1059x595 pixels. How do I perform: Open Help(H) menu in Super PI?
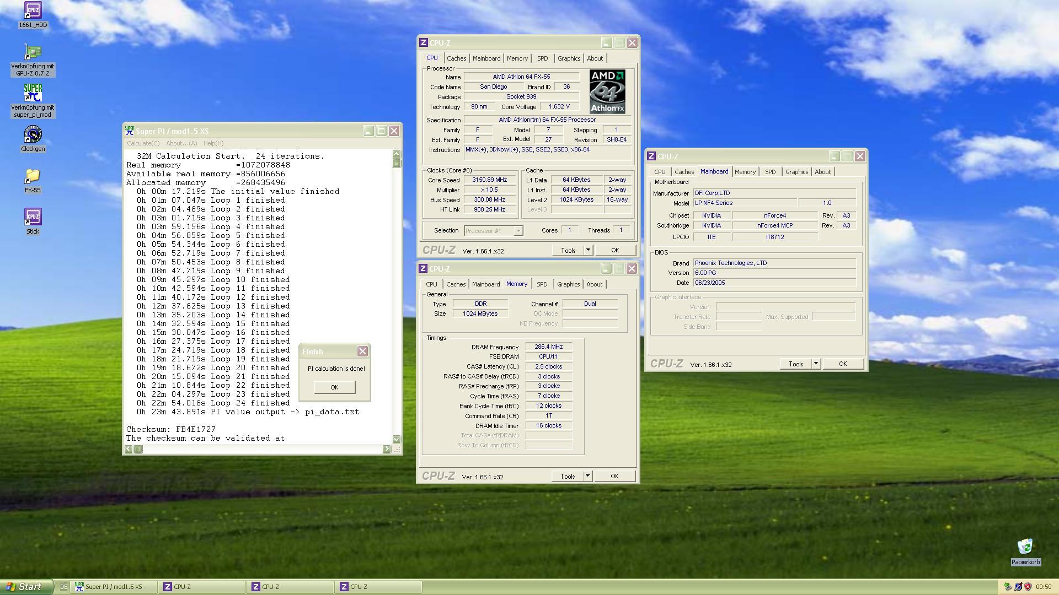click(213, 143)
